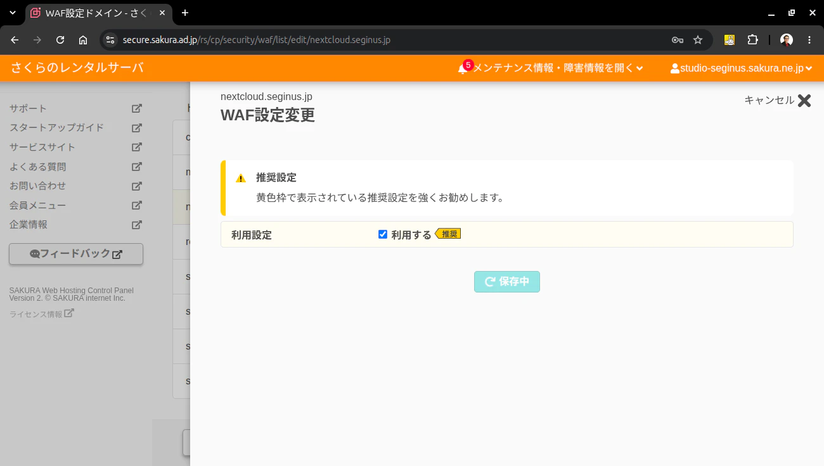824x466 pixels.
Task: Click さくらのレンタルサーバ logo
Action: pyautogui.click(x=77, y=68)
